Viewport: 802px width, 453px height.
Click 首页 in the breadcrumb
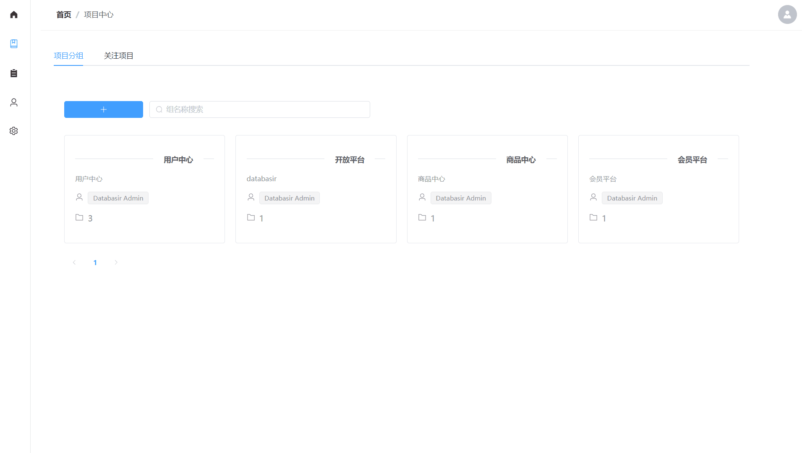pos(64,15)
